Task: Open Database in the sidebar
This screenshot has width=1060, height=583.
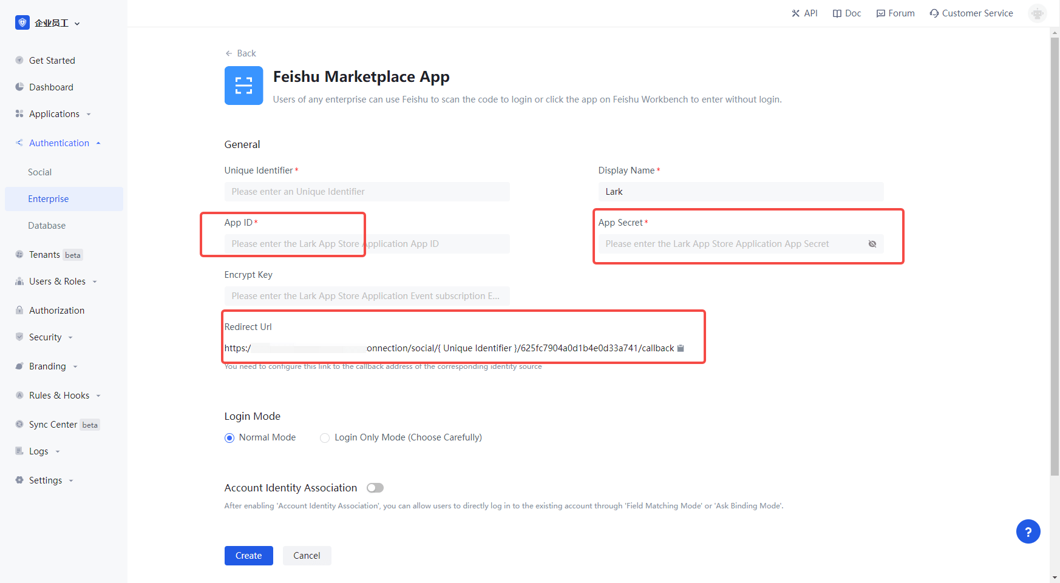Action: coord(47,226)
